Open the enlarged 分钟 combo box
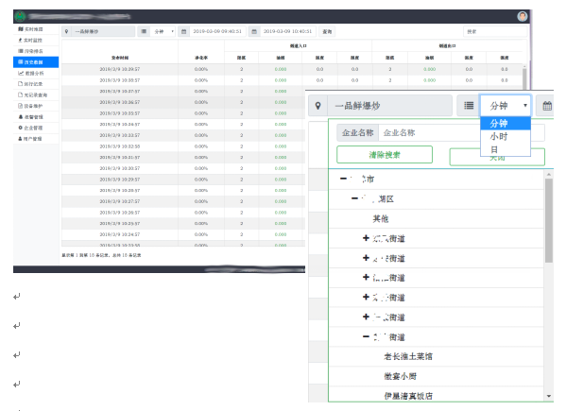566x411 pixels. click(x=506, y=106)
